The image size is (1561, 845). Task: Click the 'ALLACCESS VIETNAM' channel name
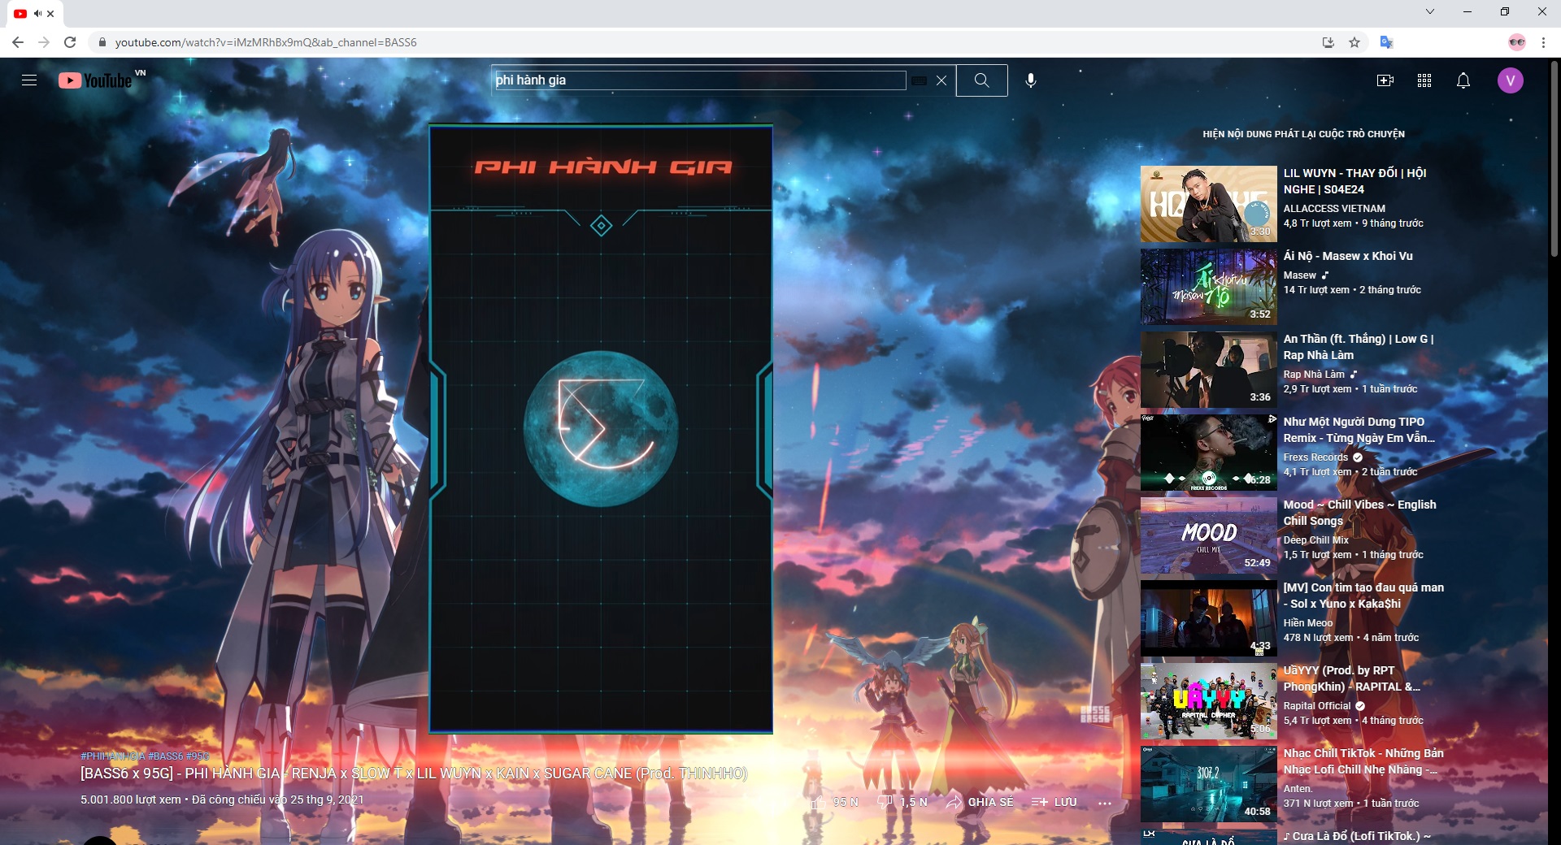pyautogui.click(x=1334, y=209)
